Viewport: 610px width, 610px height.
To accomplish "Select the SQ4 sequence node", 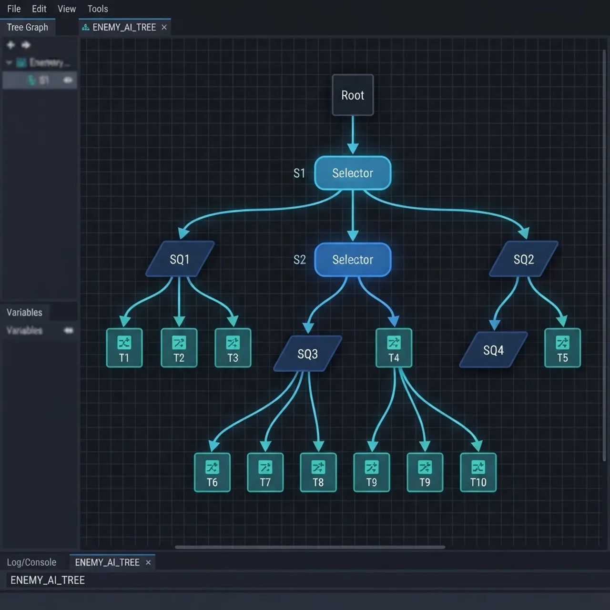I will point(493,350).
